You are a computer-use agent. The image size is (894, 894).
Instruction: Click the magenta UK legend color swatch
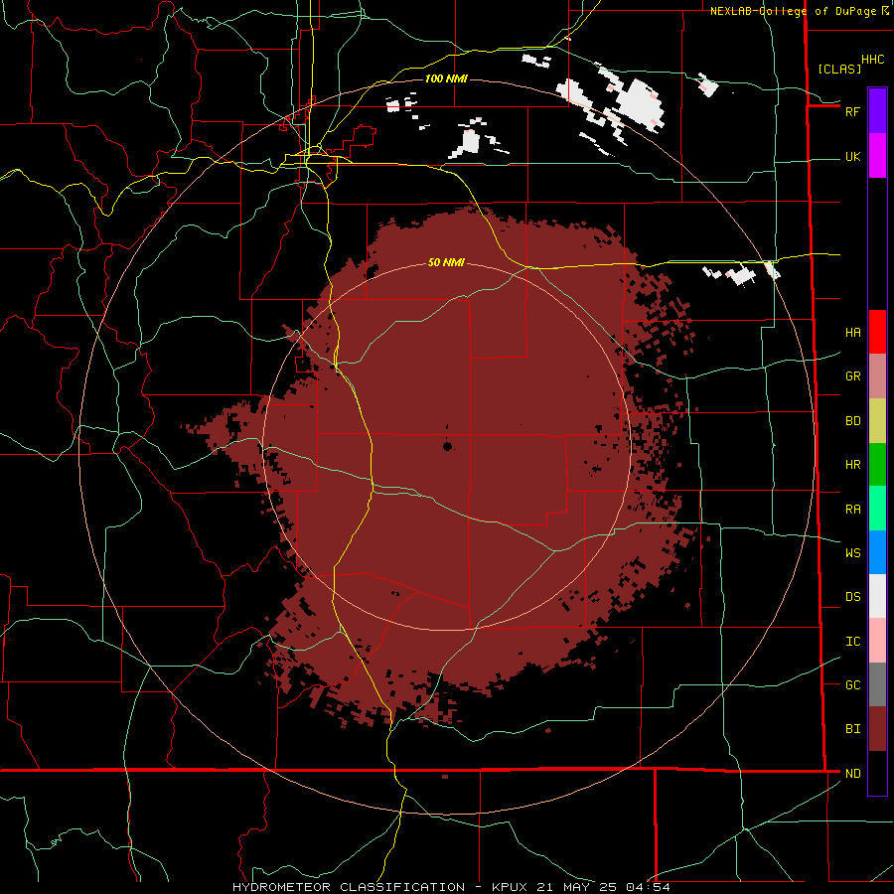[877, 156]
